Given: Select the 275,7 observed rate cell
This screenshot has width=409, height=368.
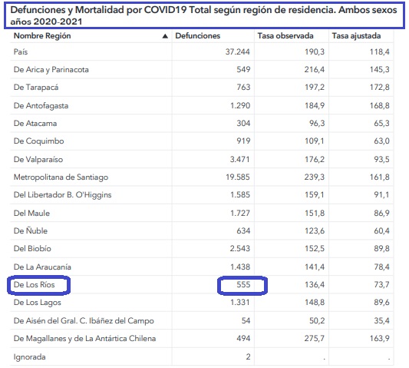Looking at the screenshot, I should [x=315, y=339].
